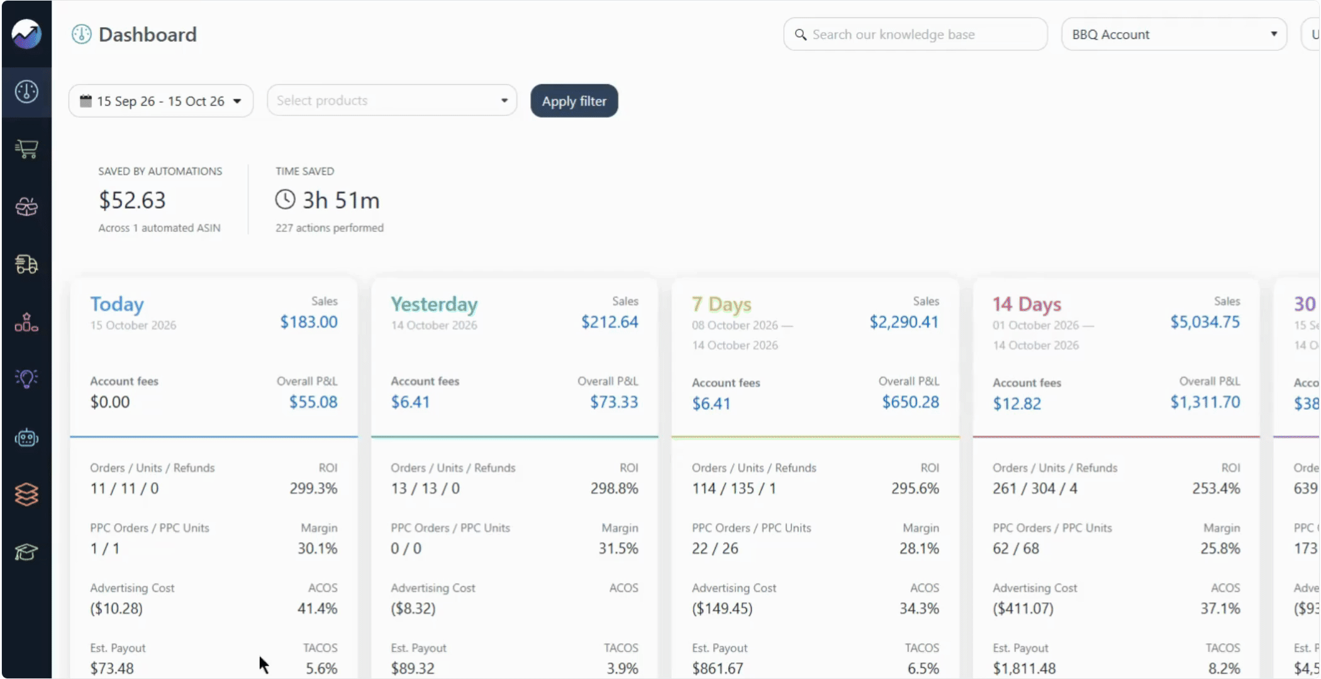Open the Select products dropdown
Viewport: 1321px width, 679px height.
tap(392, 101)
